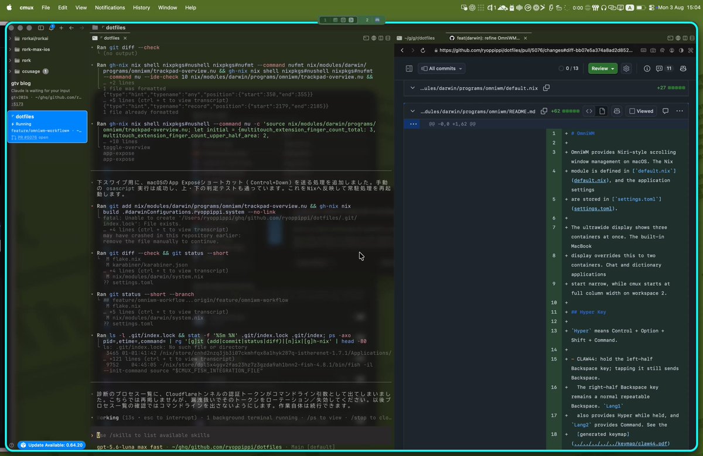Open macOS Control Center icon

(x=651, y=8)
